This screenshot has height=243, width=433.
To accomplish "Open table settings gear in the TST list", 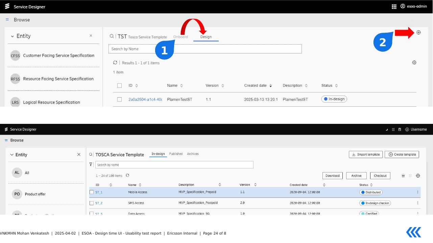I will coord(414,62).
